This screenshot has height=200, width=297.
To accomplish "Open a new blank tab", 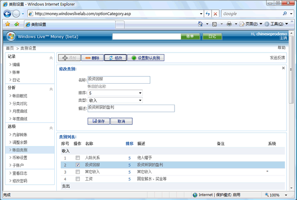I will point(120,24).
